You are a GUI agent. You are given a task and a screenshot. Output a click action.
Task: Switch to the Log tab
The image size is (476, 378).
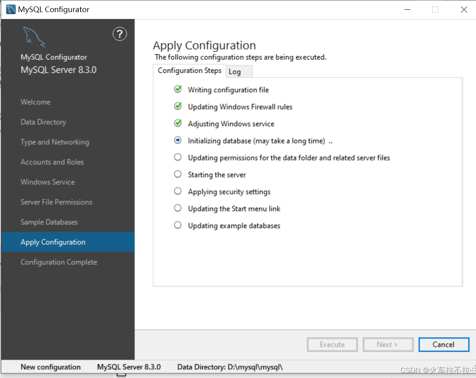tap(239, 72)
